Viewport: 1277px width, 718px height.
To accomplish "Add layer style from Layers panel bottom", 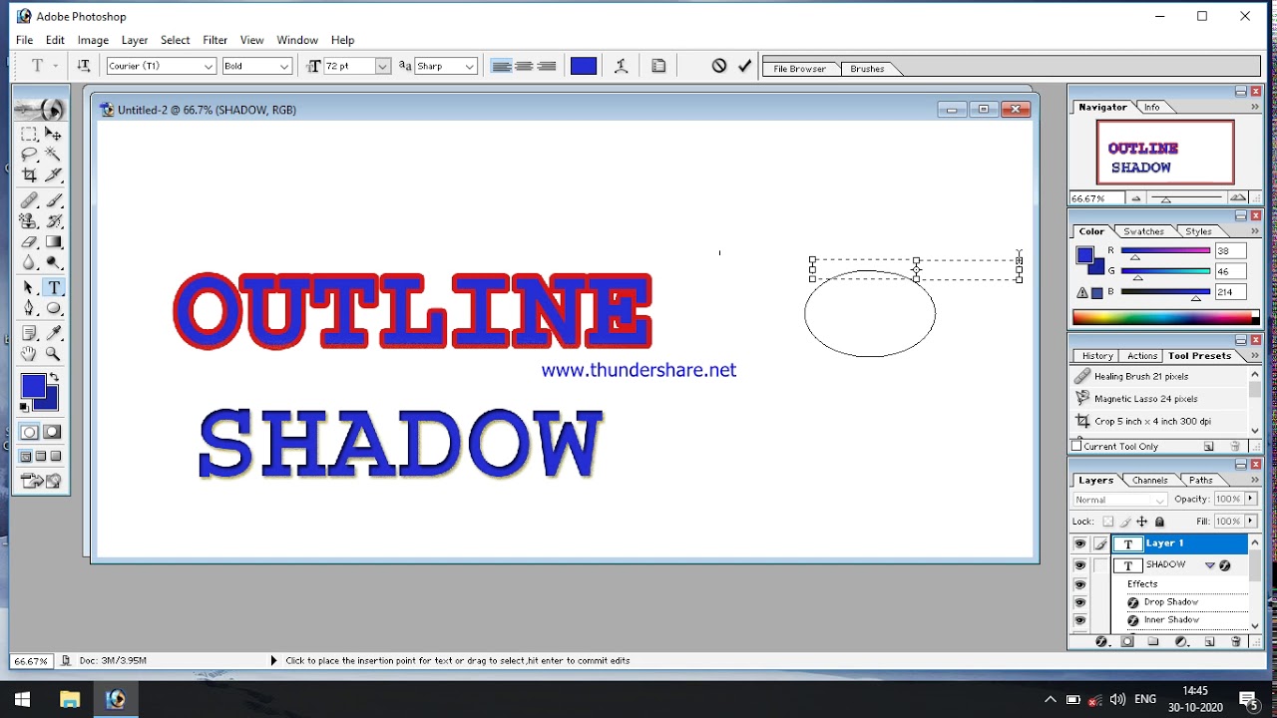I will pos(1101,641).
